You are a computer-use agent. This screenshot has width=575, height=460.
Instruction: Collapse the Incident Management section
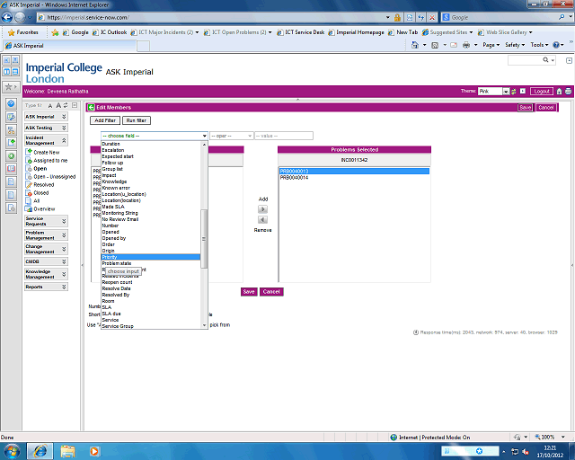63,141
